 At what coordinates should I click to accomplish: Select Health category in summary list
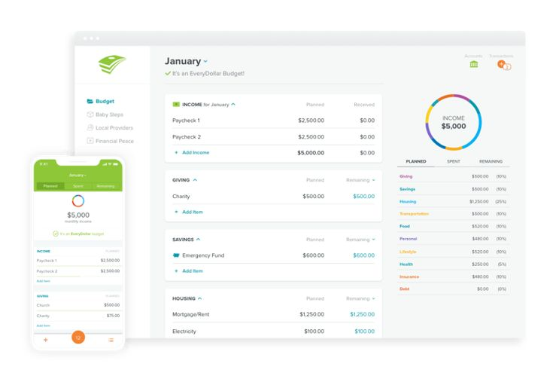406,264
